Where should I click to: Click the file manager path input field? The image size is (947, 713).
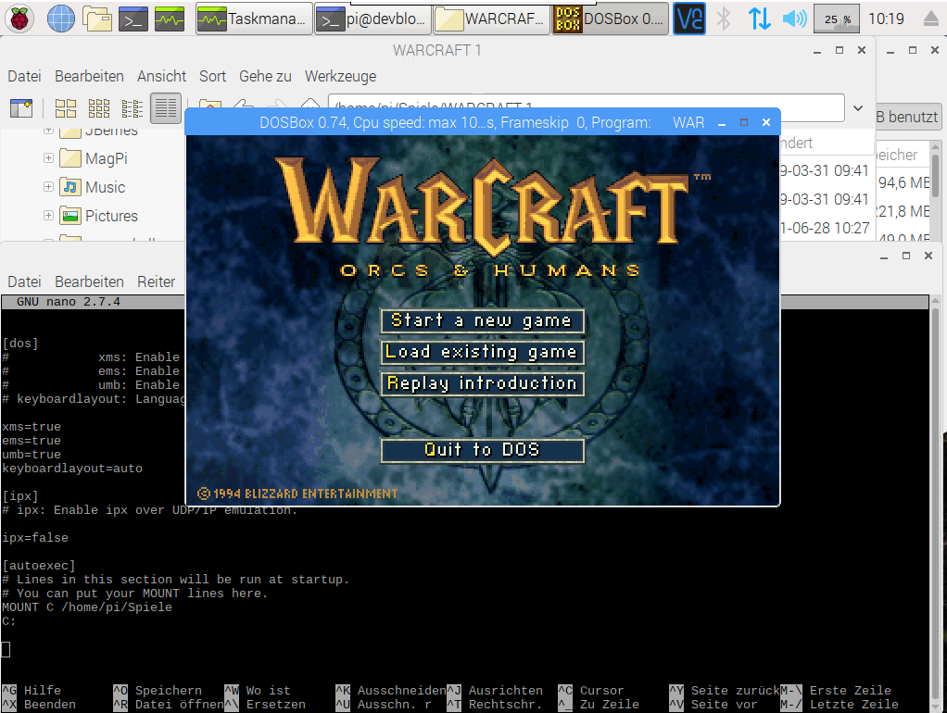586,108
